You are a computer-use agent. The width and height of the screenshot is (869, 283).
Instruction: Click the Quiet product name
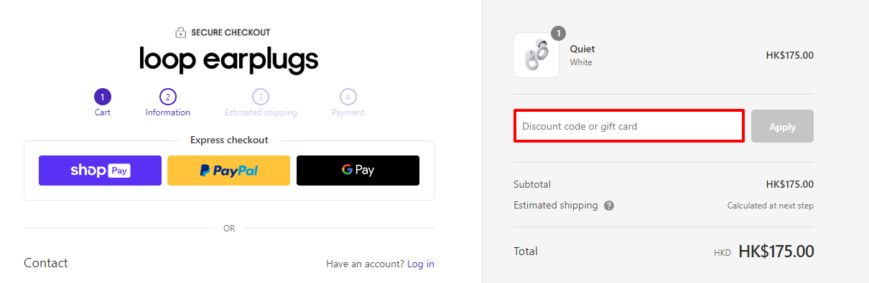pyautogui.click(x=582, y=49)
